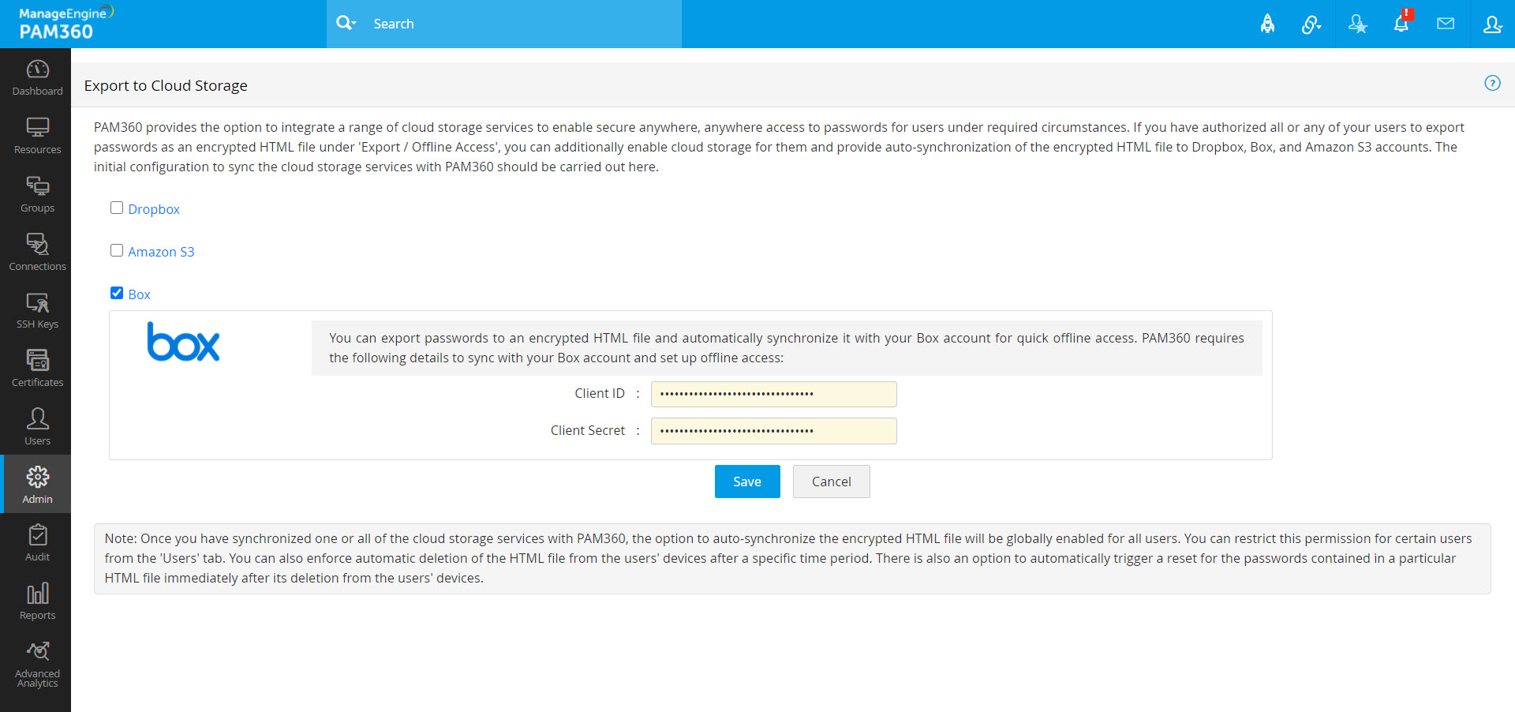Screen dimensions: 1515x712
Task: Click the 'Client ID' field label
Action: pos(600,393)
